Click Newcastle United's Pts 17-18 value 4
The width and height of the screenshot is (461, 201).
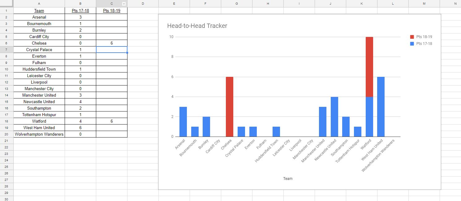80,102
